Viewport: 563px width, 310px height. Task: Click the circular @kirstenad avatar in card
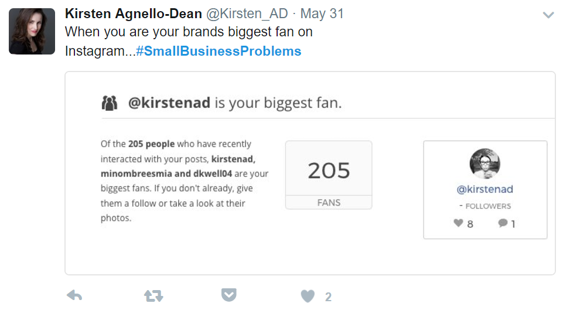[x=484, y=163]
